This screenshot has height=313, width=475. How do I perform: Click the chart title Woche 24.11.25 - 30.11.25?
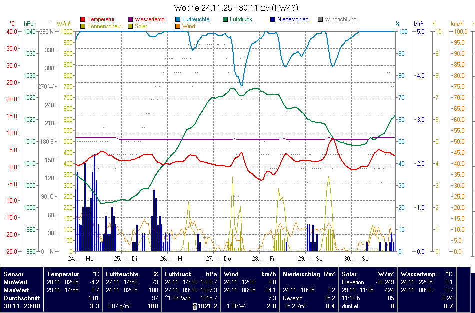point(236,8)
